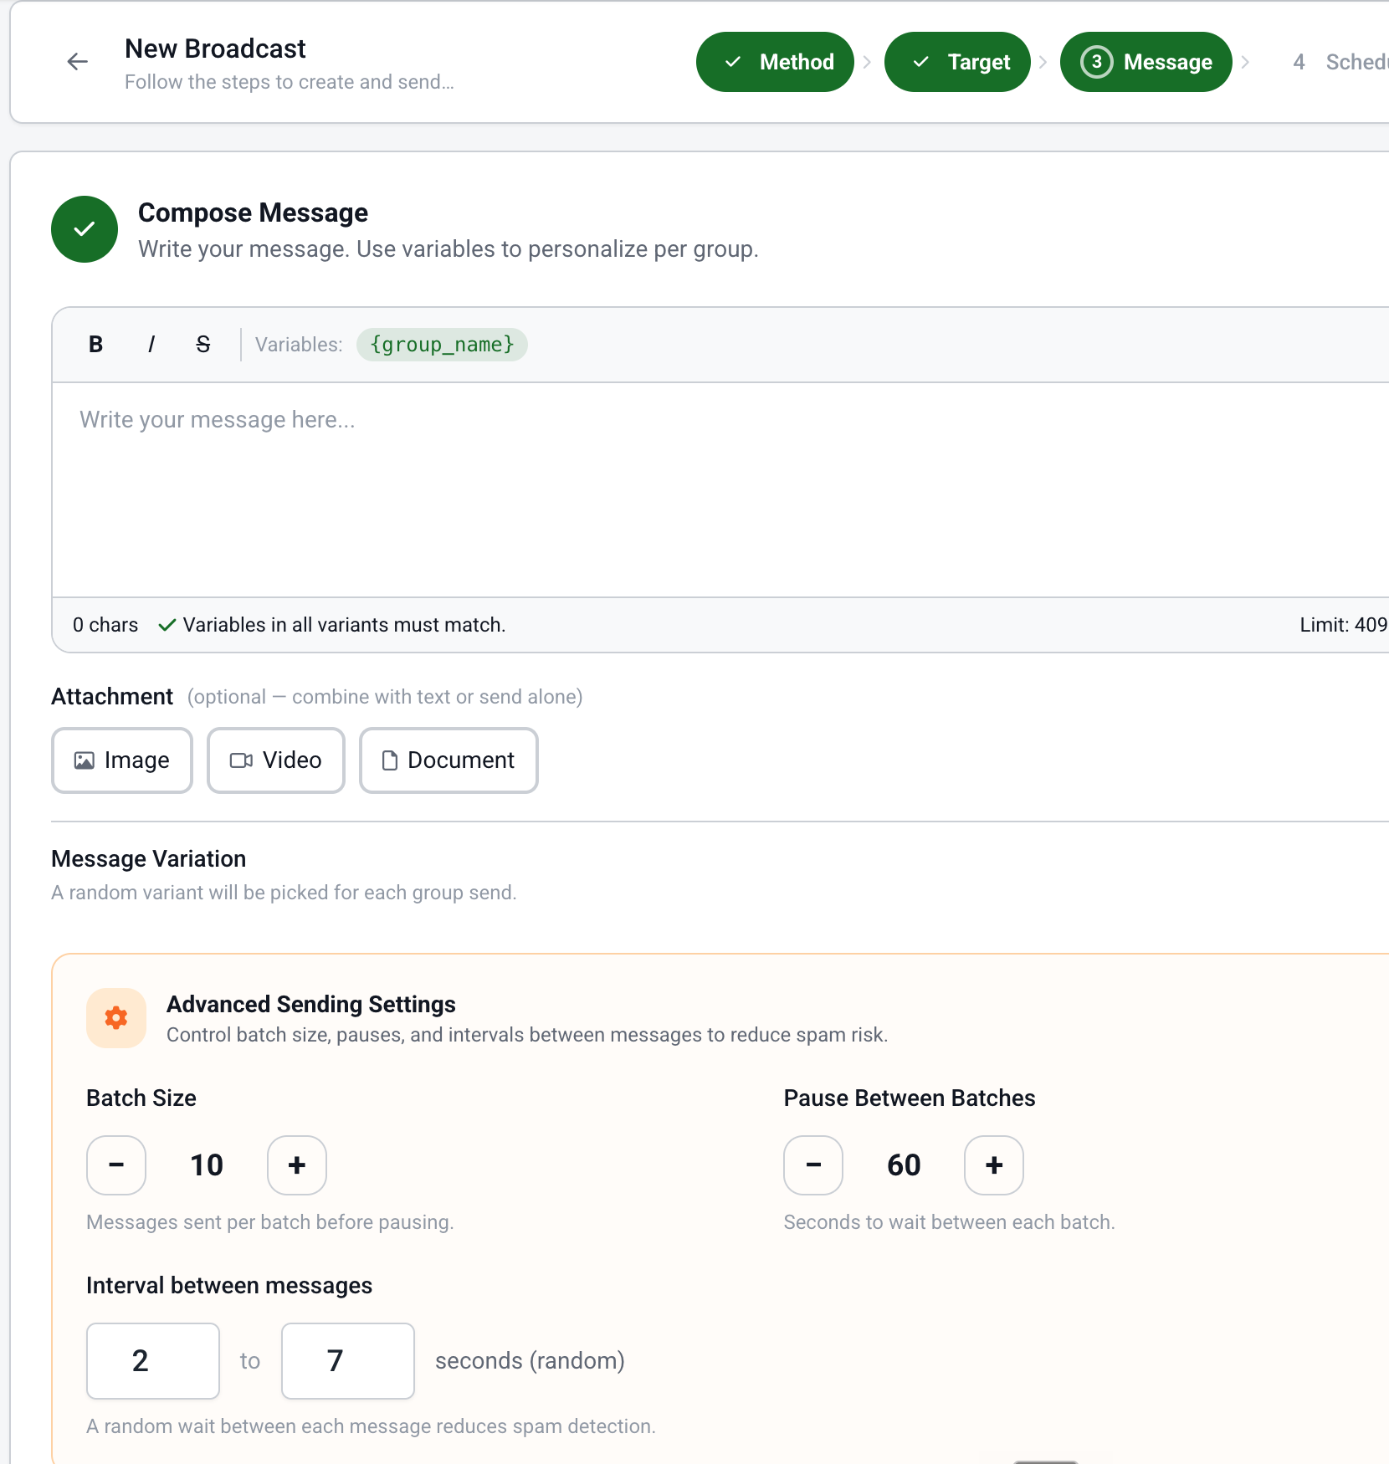Click the Attachment label
Screen dimensions: 1389x1464
coord(112,697)
